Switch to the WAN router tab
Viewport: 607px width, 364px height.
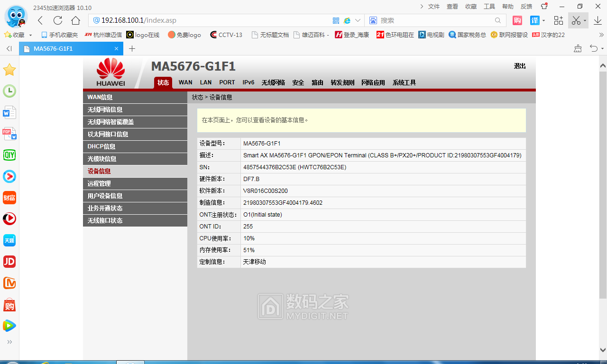tap(185, 82)
